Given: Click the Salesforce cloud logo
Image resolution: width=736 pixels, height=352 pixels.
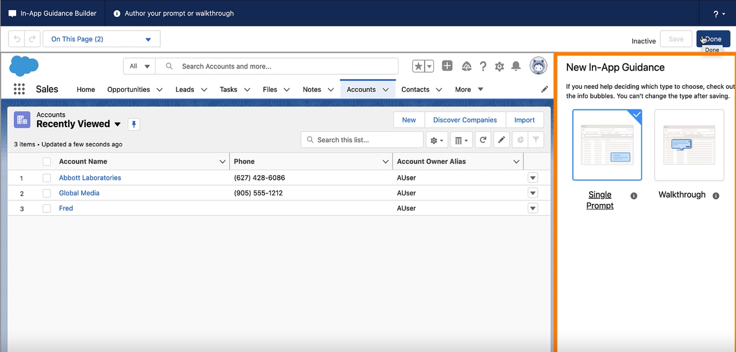Looking at the screenshot, I should tap(24, 65).
